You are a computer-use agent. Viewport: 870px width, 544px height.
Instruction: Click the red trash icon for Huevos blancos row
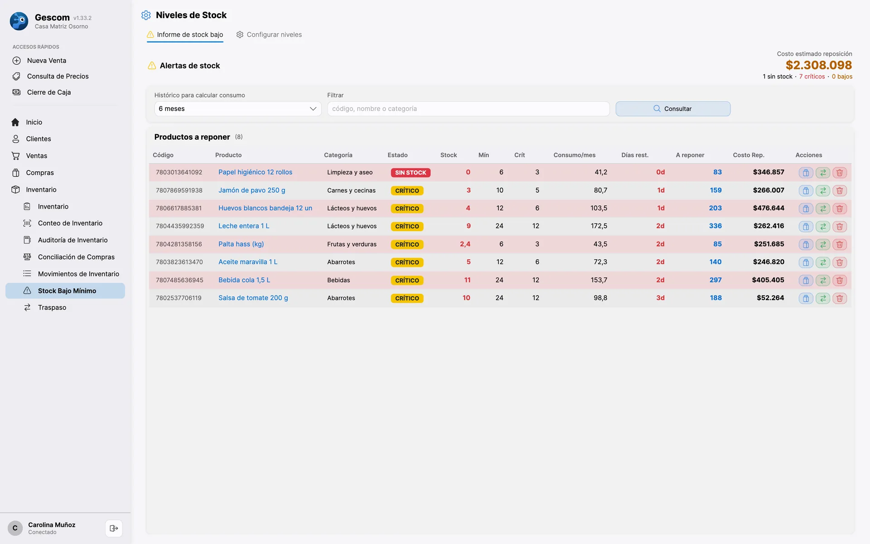point(840,209)
